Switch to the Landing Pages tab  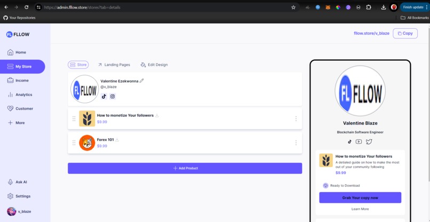tap(114, 65)
